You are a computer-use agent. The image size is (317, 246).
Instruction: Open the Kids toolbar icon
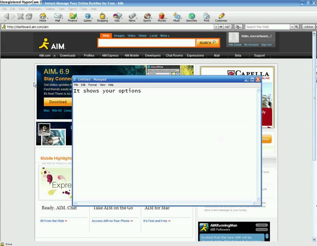117,17
